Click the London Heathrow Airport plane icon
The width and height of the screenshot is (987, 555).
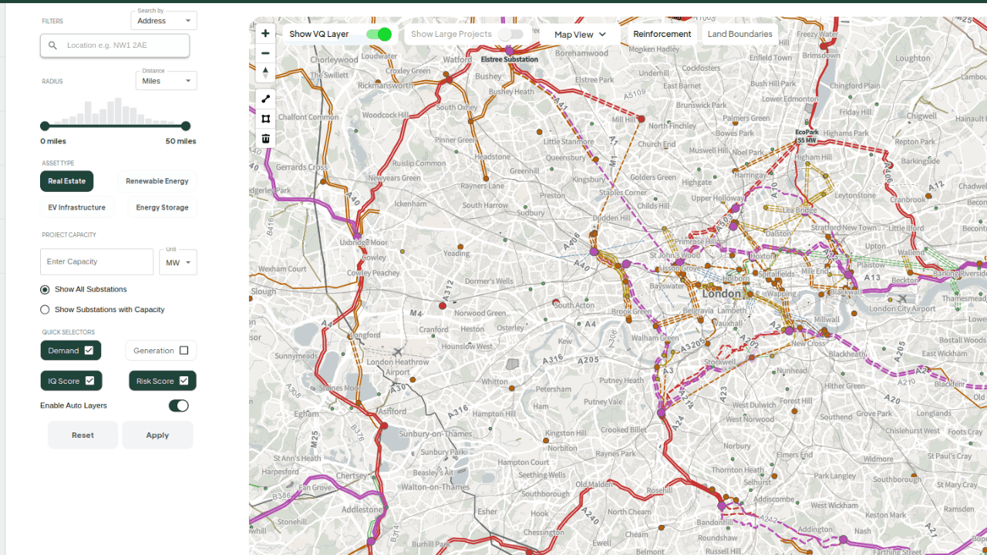coord(398,352)
